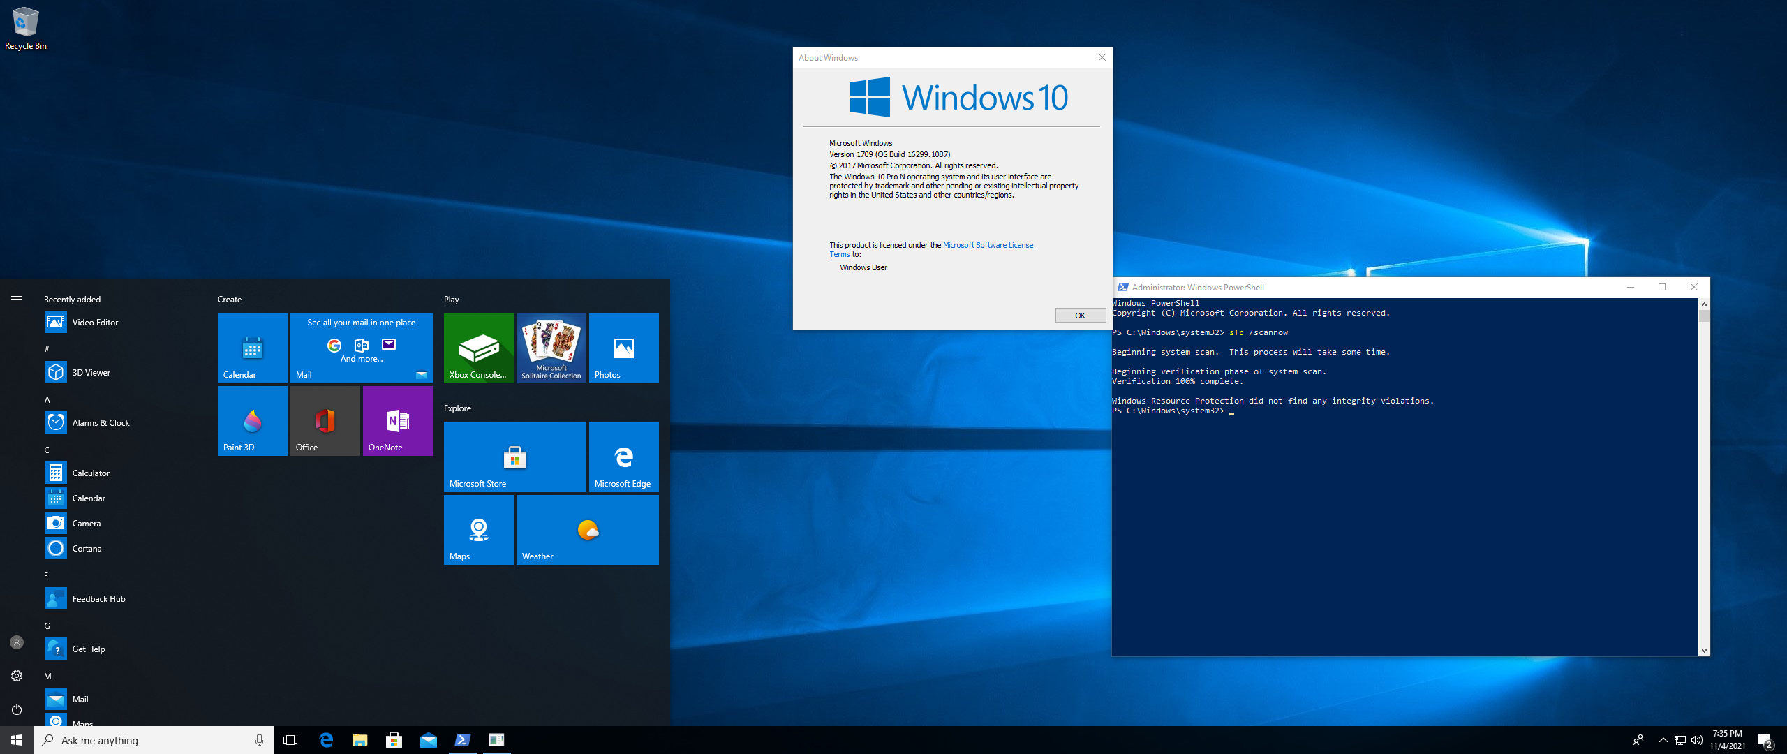Launch the OneNote tile
The height and width of the screenshot is (754, 1787).
click(398, 421)
